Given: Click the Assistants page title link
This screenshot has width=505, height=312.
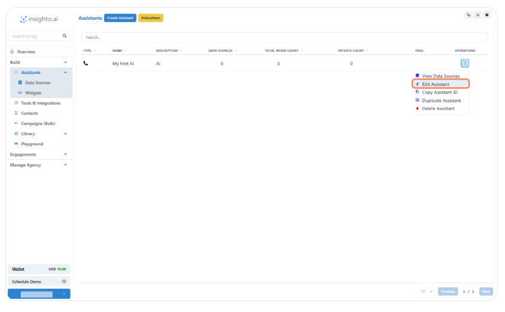Looking at the screenshot, I should (90, 18).
